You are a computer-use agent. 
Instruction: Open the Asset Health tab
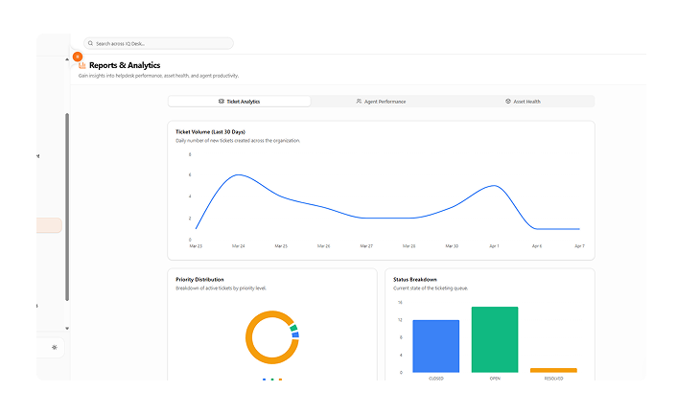coord(523,102)
